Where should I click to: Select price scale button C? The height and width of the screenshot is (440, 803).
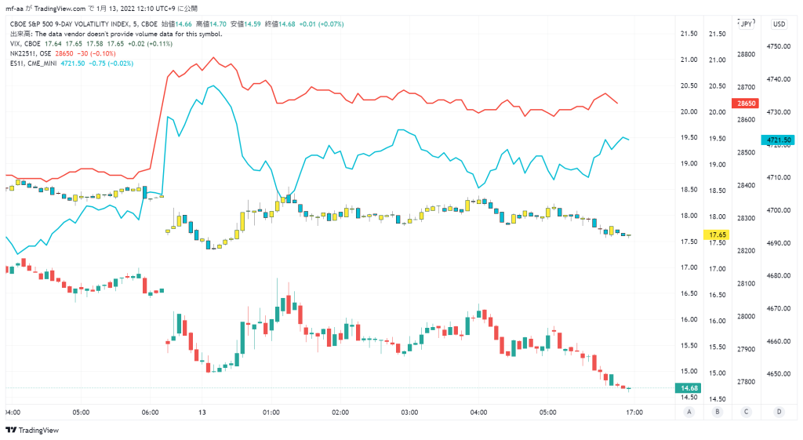pyautogui.click(x=746, y=412)
